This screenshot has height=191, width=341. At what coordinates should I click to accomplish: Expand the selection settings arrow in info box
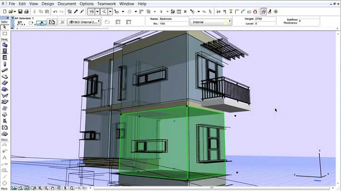(24, 24)
